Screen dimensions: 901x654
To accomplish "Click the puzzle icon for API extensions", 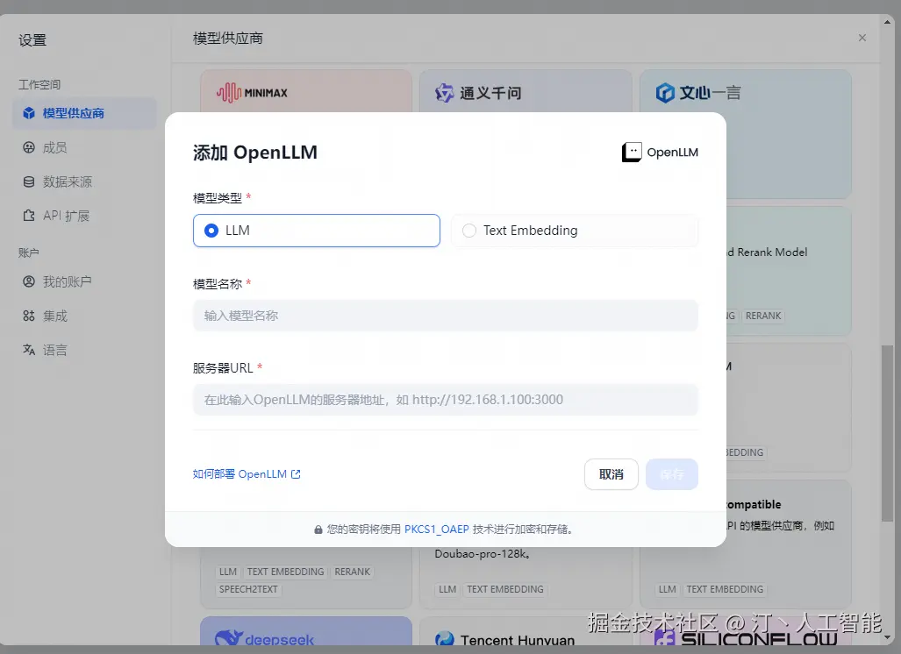I will pyautogui.click(x=29, y=216).
